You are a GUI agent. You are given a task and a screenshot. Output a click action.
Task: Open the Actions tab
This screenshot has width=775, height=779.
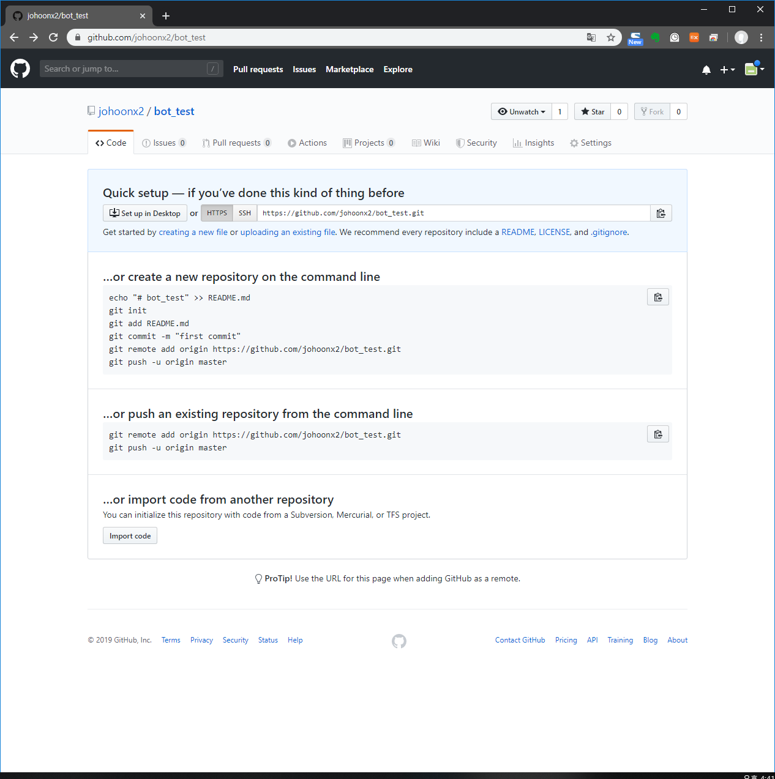[x=307, y=143]
